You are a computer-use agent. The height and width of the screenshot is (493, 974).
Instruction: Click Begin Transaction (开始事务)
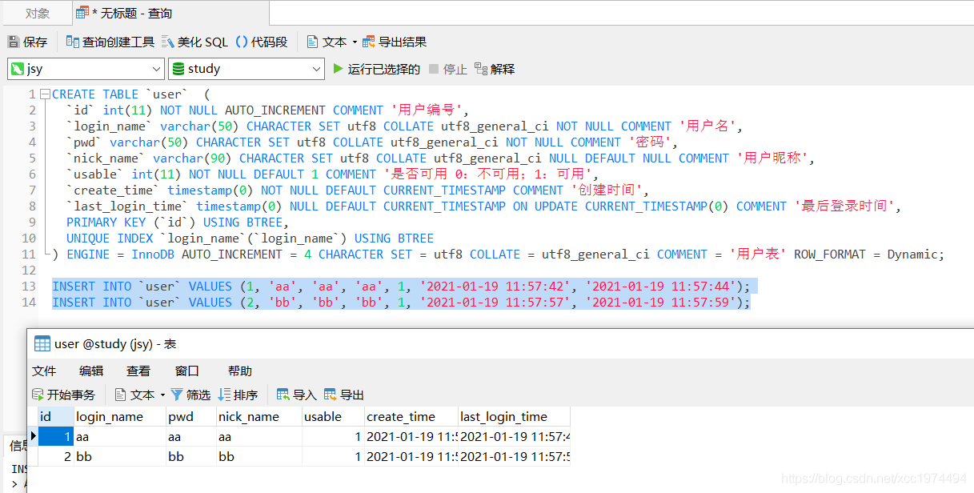(x=63, y=395)
